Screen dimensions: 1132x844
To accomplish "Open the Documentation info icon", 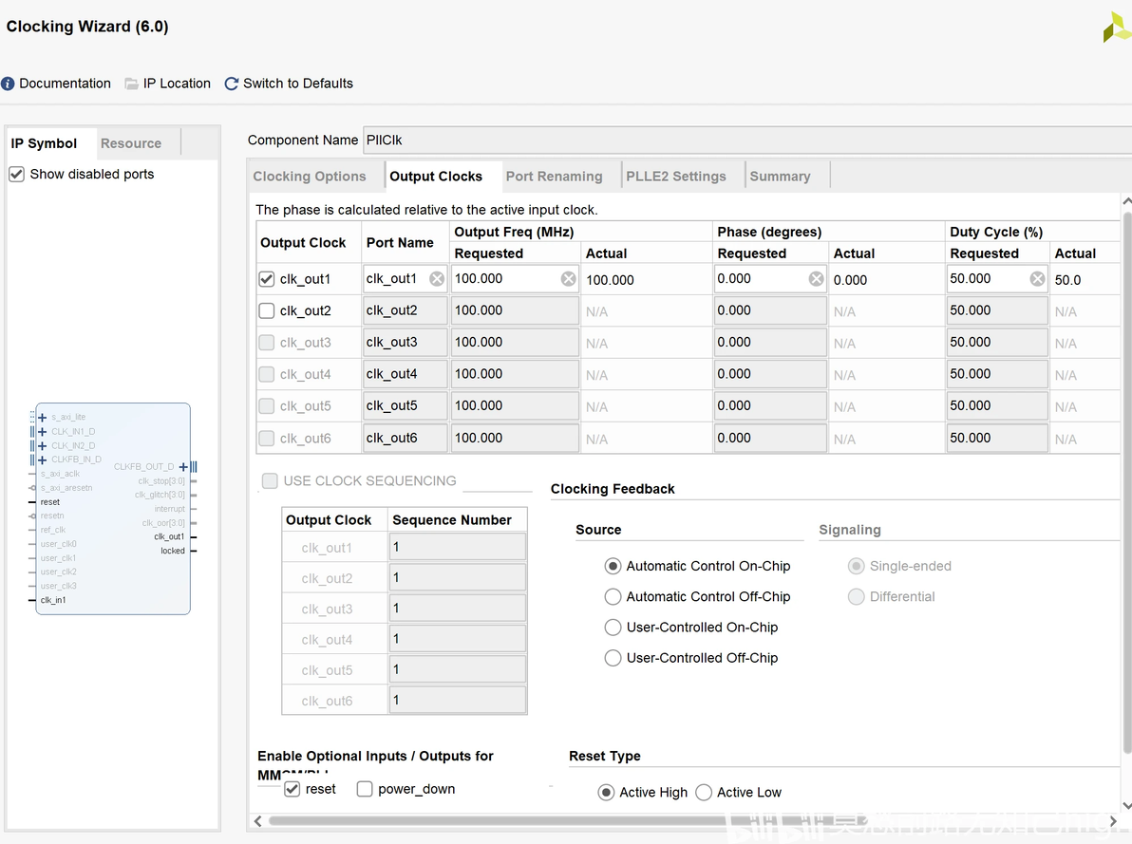I will click(9, 84).
